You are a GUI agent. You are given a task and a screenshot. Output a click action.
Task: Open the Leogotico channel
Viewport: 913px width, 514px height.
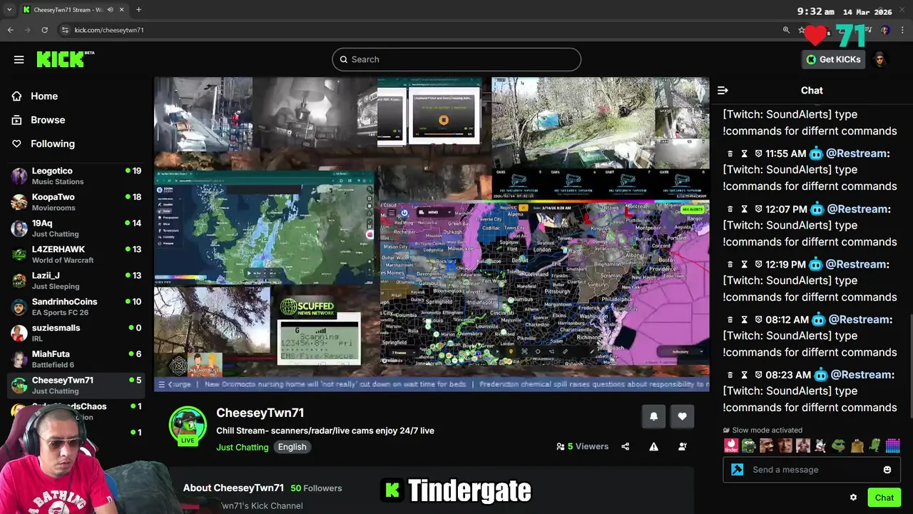pyautogui.click(x=76, y=176)
